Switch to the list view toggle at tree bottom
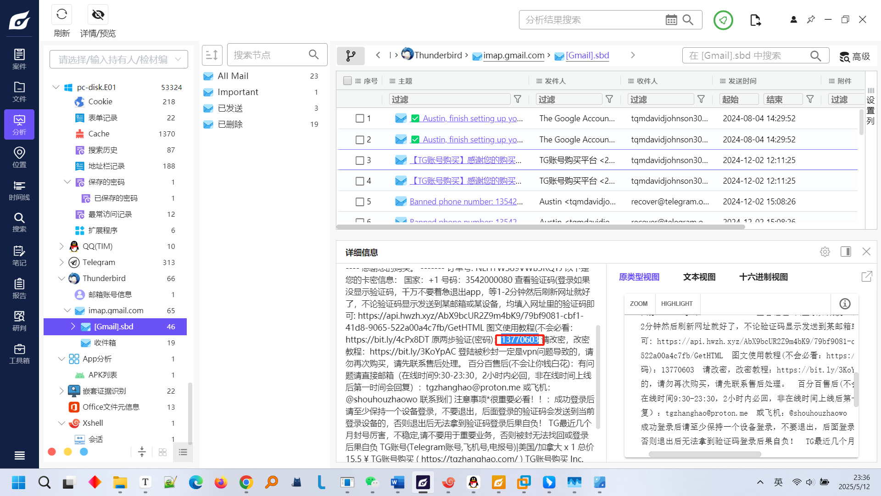 [183, 452]
